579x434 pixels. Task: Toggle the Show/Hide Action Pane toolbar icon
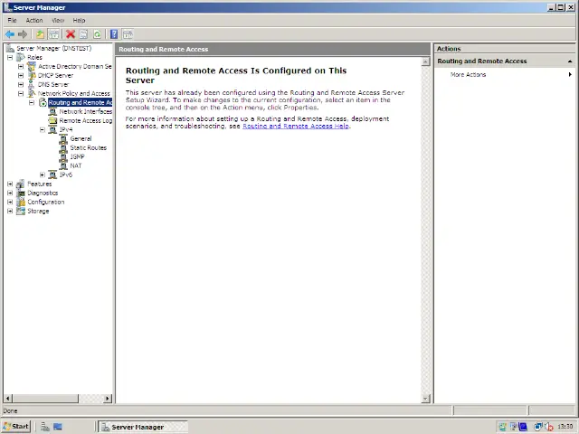pos(128,34)
